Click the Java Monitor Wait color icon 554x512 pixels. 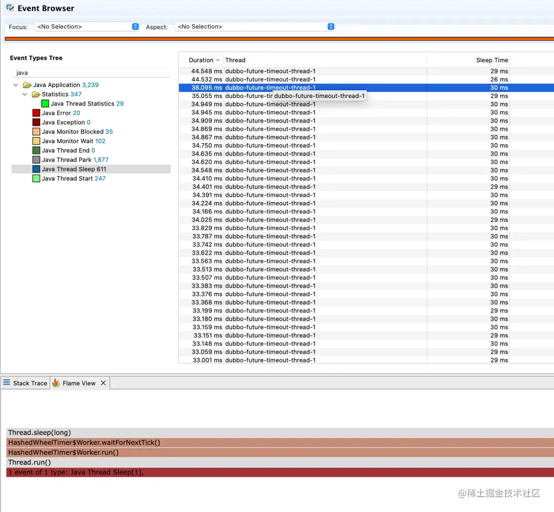point(36,141)
